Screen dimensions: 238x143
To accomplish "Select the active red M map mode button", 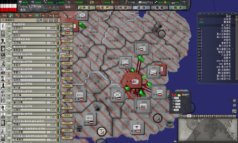I will pos(189,116).
